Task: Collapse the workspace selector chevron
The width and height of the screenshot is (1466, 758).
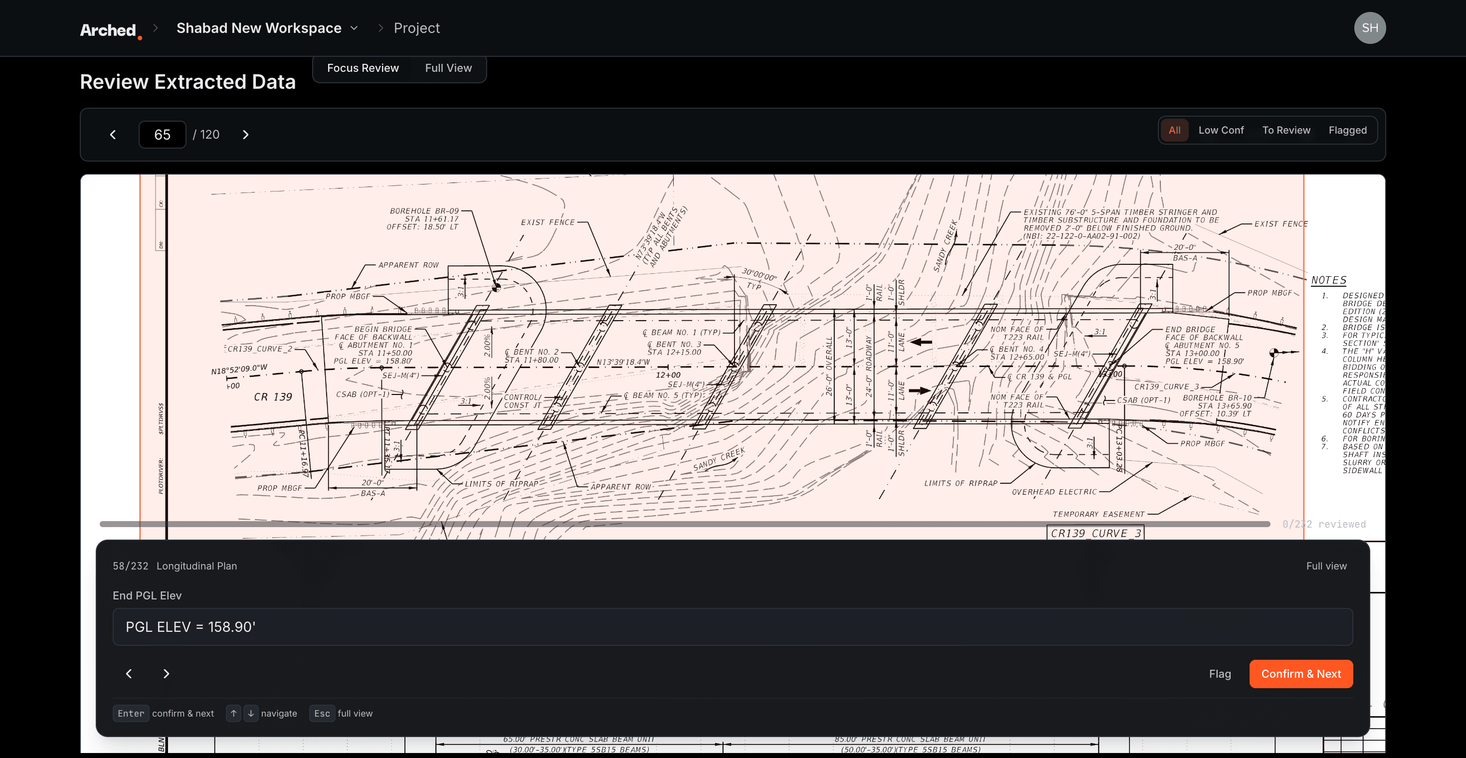Action: coord(354,28)
